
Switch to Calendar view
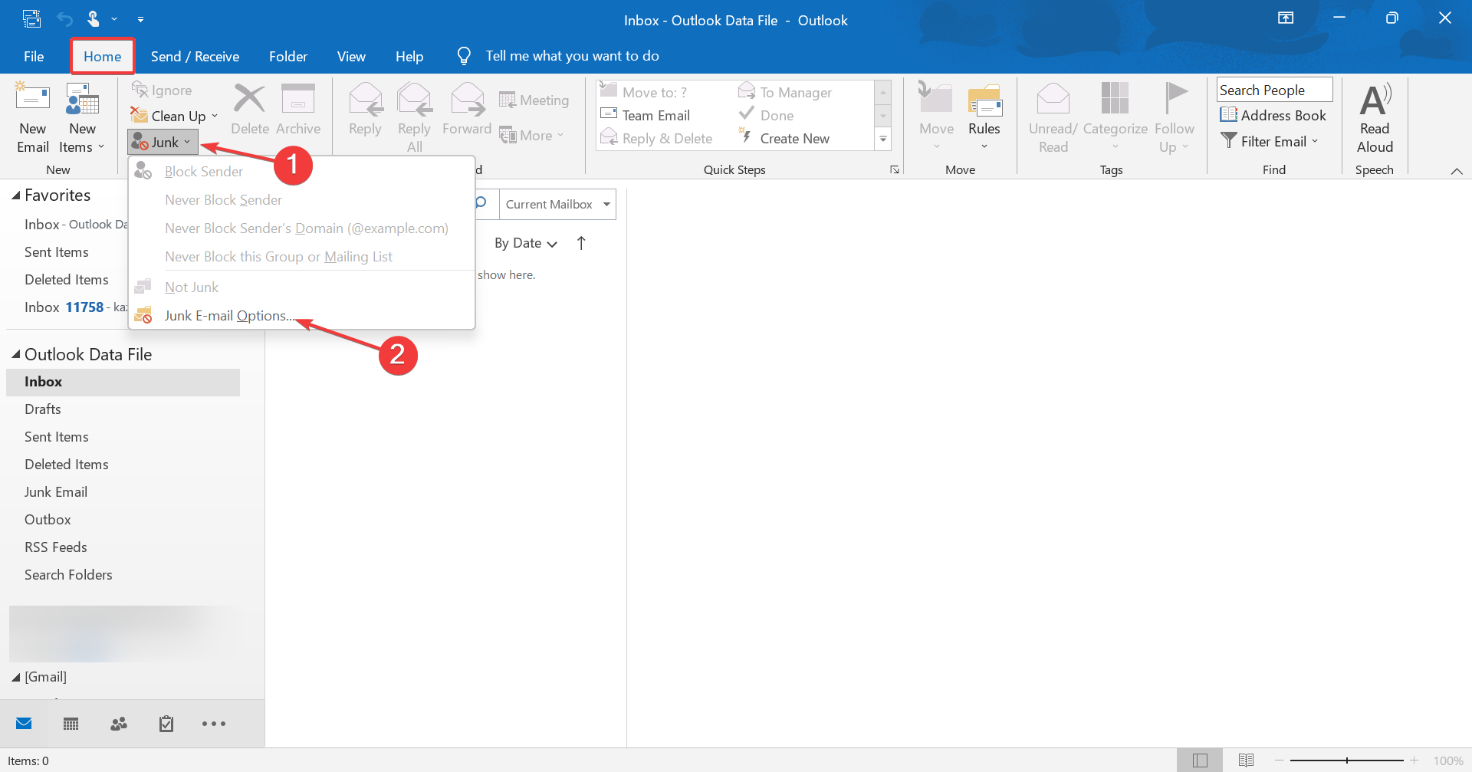click(71, 724)
